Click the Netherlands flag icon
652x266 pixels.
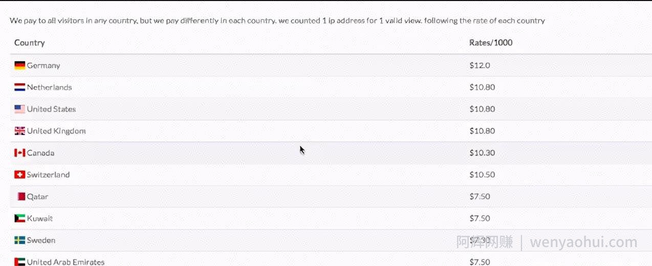19,87
